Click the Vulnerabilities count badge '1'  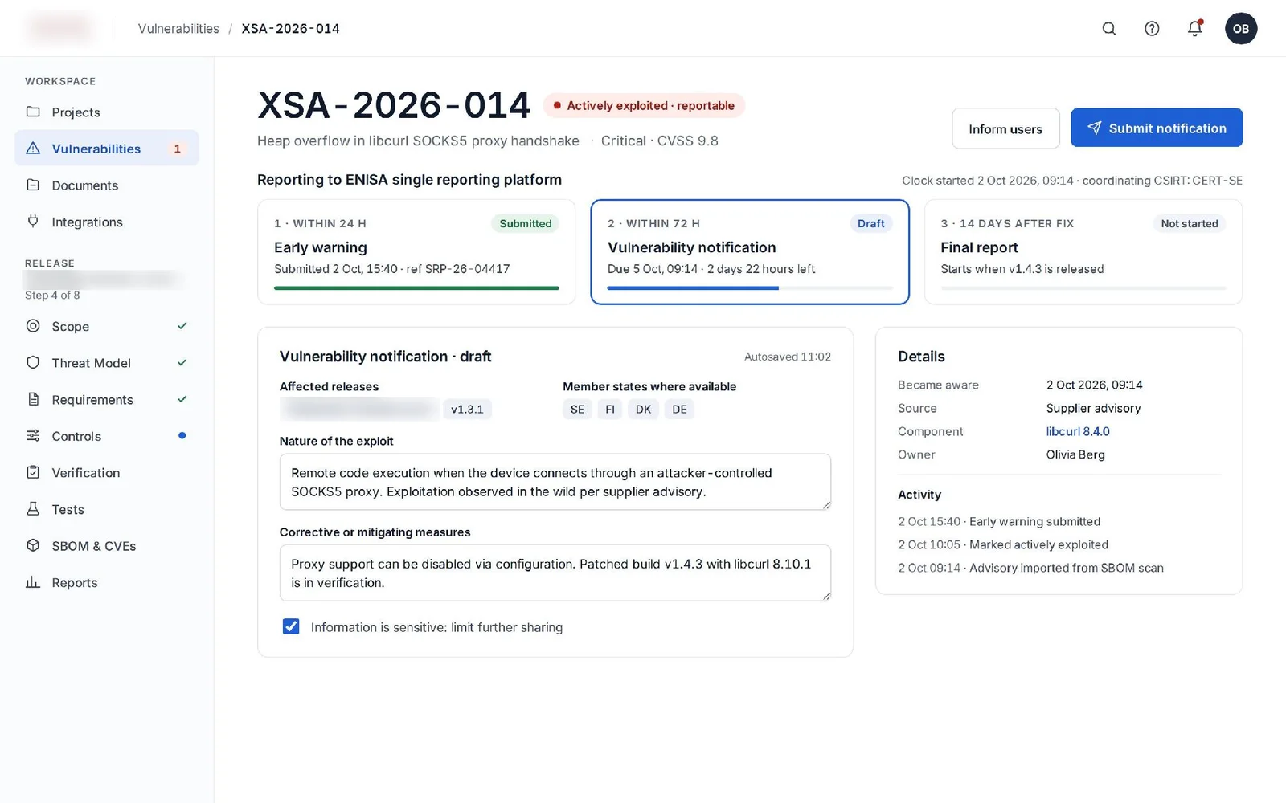coord(178,149)
